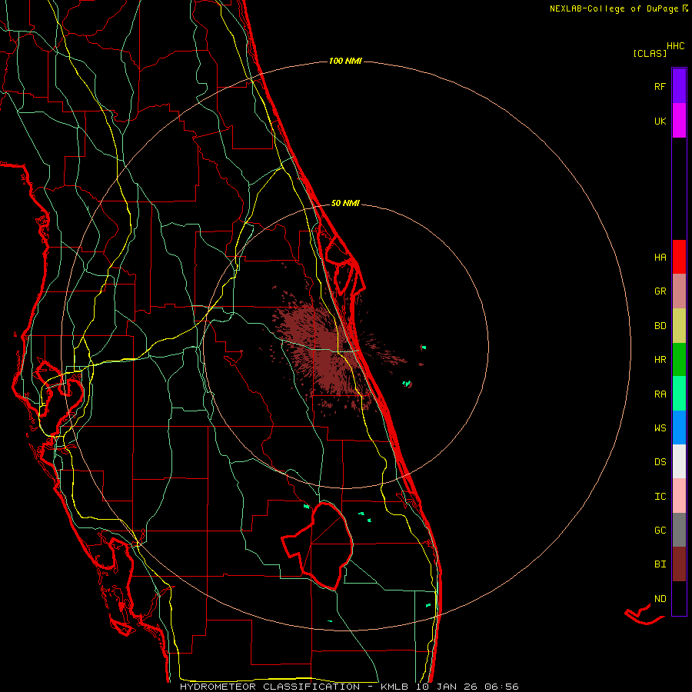Image resolution: width=692 pixels, height=692 pixels.
Task: Click the thick red lake outline south of radar
Action: coord(318,545)
